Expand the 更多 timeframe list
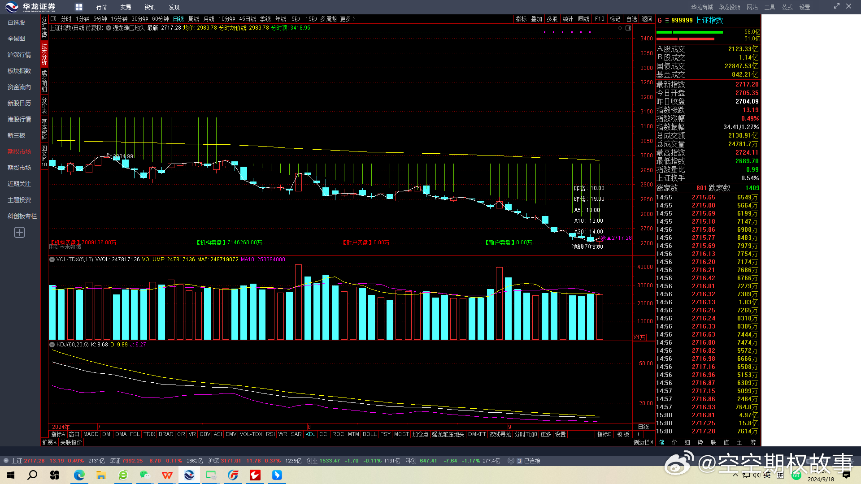This screenshot has height=484, width=861. tap(348, 19)
